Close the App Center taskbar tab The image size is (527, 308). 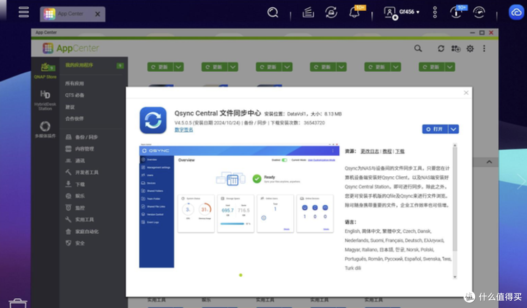tap(98, 14)
